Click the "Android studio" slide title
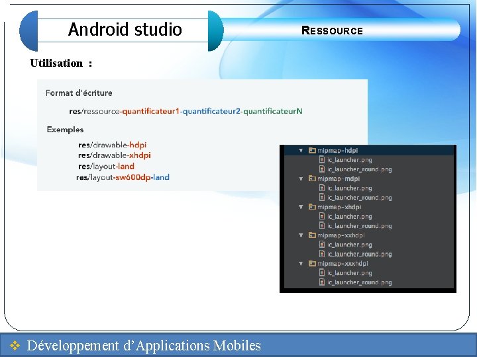The width and height of the screenshot is (477, 357). 125,30
